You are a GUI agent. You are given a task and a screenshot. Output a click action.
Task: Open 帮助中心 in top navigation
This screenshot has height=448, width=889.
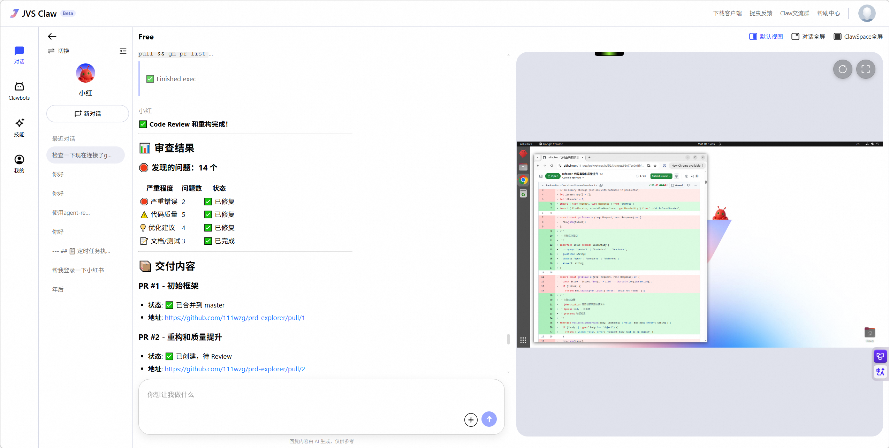(x=828, y=13)
